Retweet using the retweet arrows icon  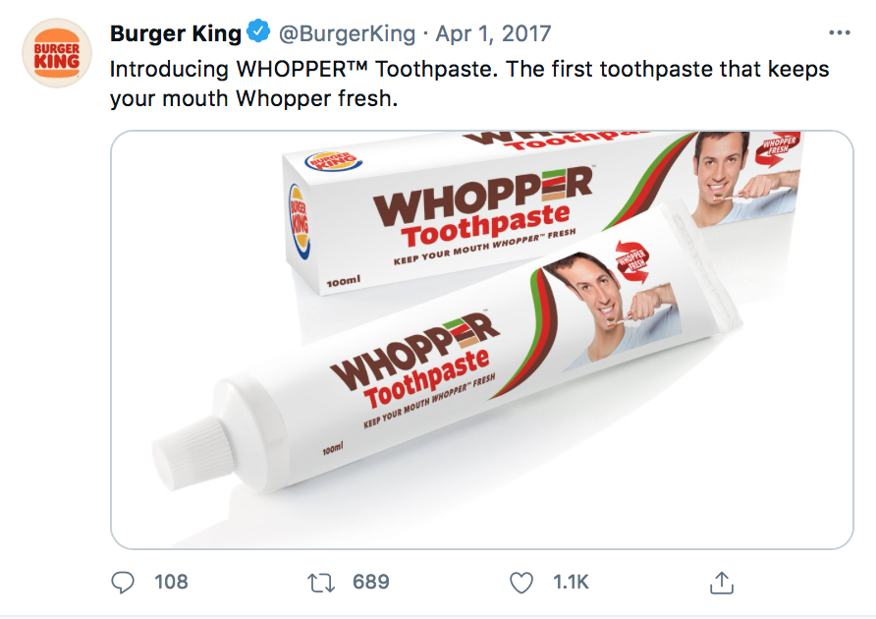(321, 583)
